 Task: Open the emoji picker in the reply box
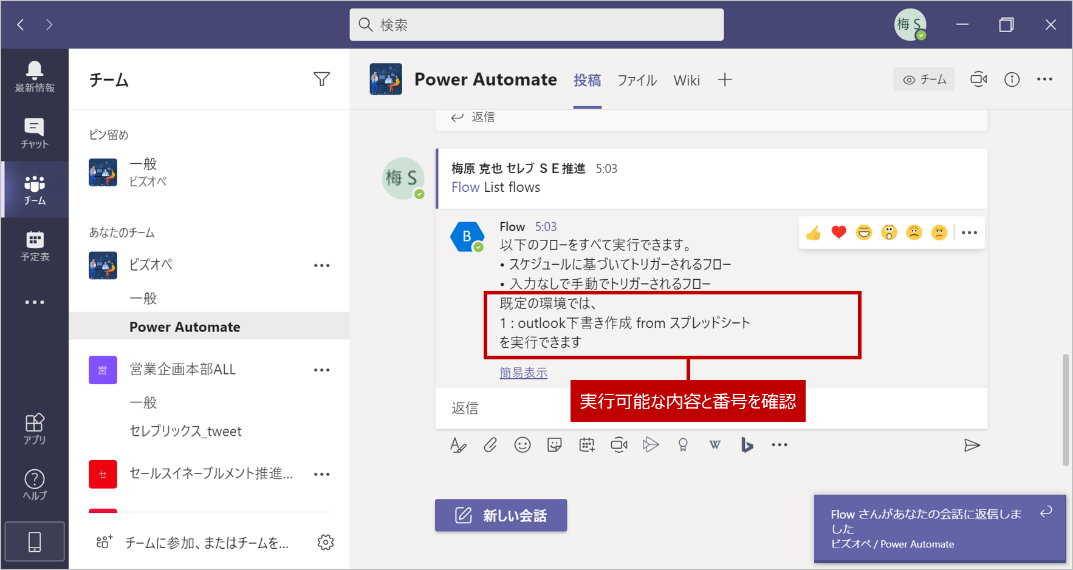tap(523, 445)
